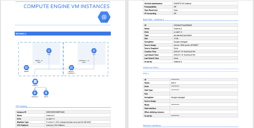Click the disk-4 icon in the diagram

coord(46,93)
